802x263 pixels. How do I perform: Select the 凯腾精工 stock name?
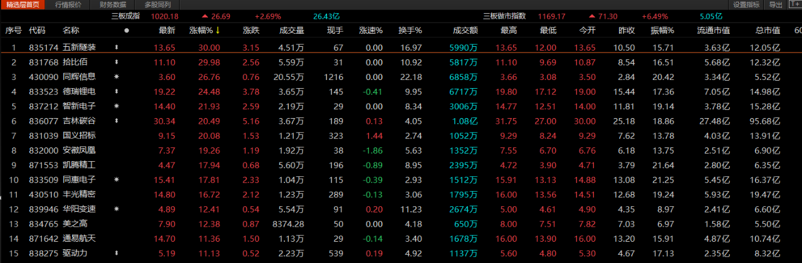[x=80, y=164]
